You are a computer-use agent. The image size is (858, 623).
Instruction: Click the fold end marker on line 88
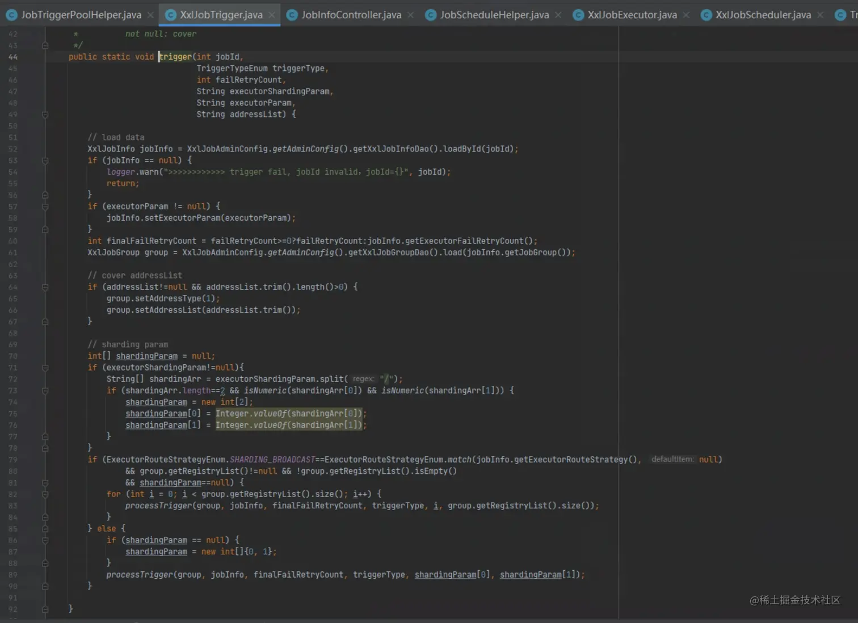click(45, 563)
